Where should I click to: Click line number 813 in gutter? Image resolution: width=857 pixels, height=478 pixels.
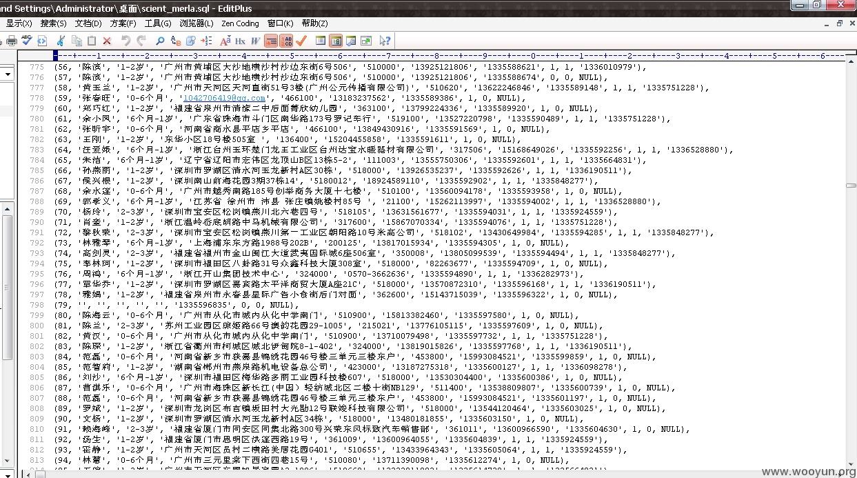[x=37, y=460]
